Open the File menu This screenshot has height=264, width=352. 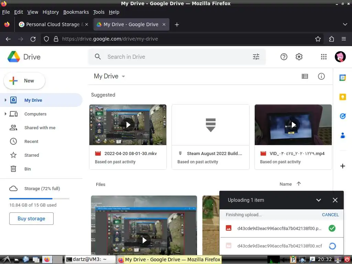tap(6, 12)
